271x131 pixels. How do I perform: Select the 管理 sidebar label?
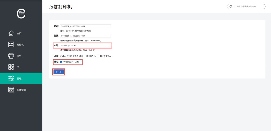coord(19,79)
